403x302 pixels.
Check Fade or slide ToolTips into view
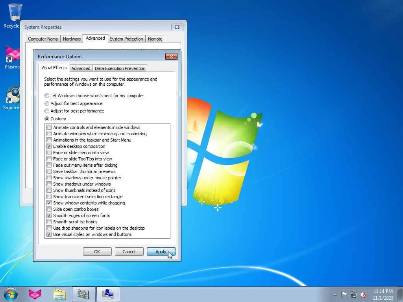click(49, 159)
